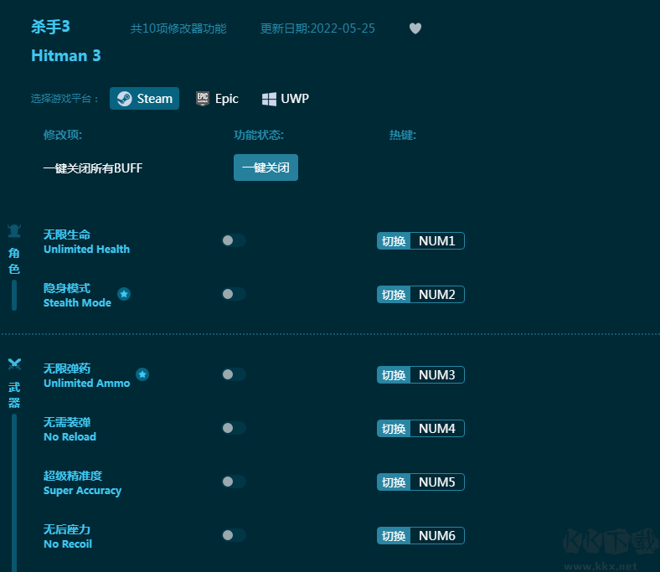
Task: Click the NUM2 hotkey field
Action: pyautogui.click(x=436, y=295)
